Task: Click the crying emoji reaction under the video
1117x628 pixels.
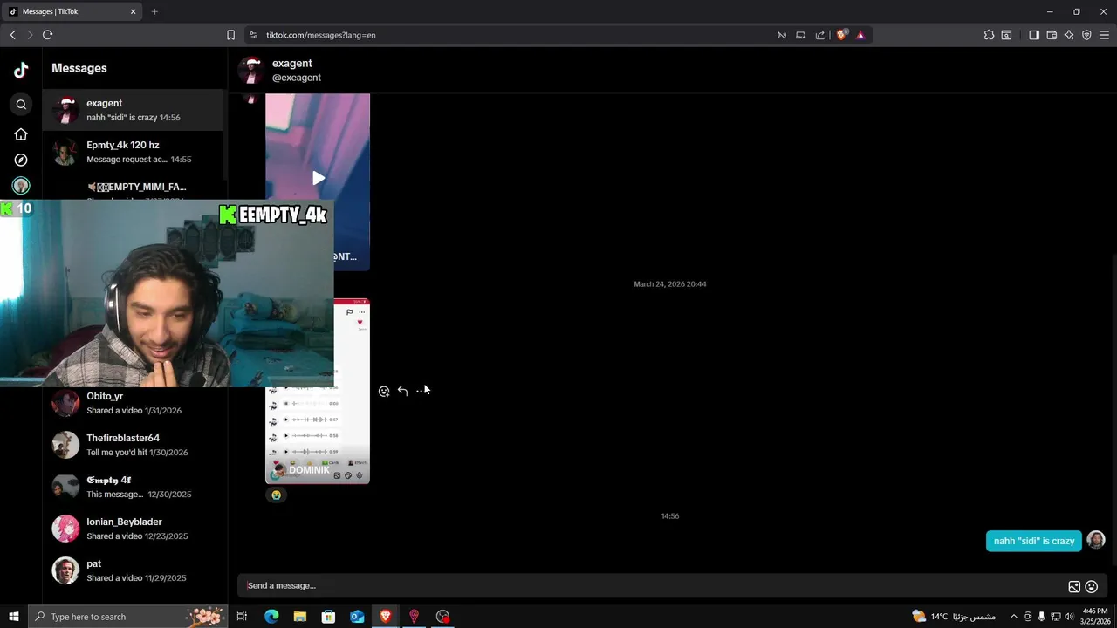Action: click(x=276, y=495)
